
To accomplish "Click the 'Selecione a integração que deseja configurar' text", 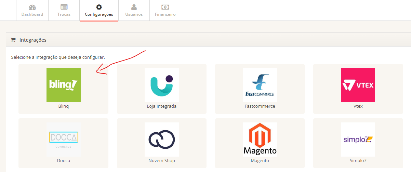I will (58, 57).
